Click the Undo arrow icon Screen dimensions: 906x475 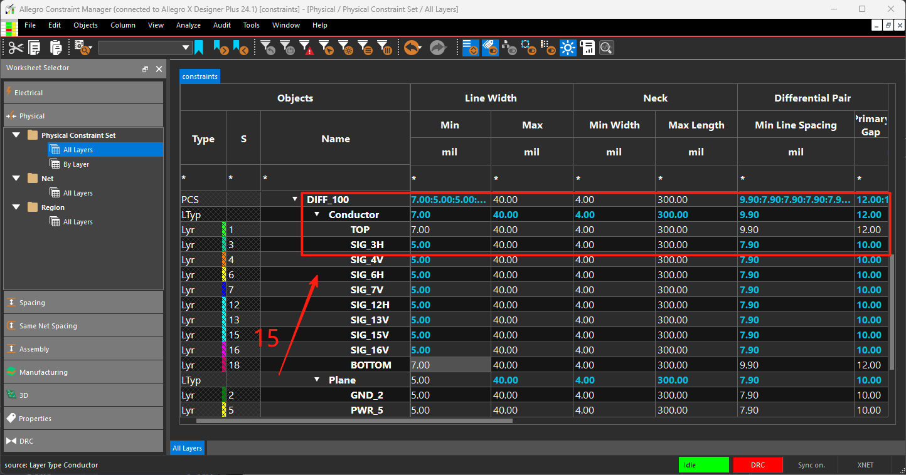[412, 48]
